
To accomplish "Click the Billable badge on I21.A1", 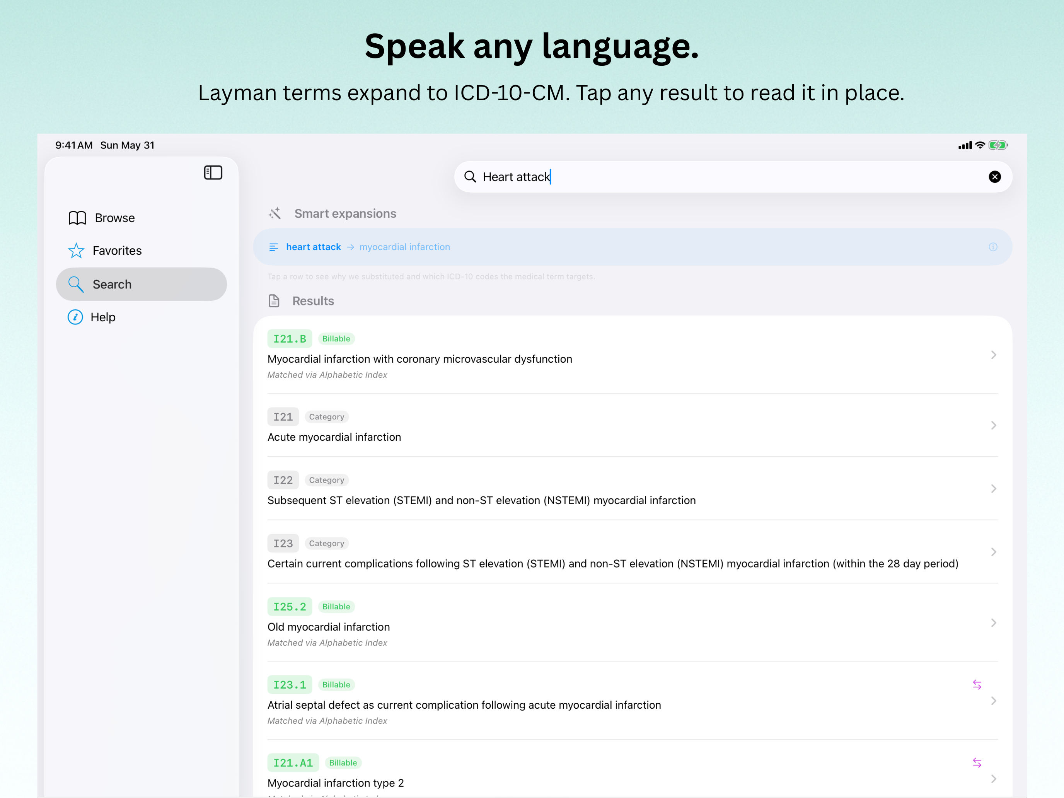I will (343, 762).
